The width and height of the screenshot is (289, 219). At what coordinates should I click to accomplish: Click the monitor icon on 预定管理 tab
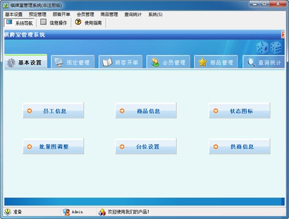59,62
